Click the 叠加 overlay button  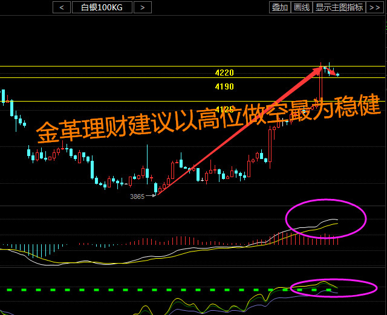(x=279, y=7)
